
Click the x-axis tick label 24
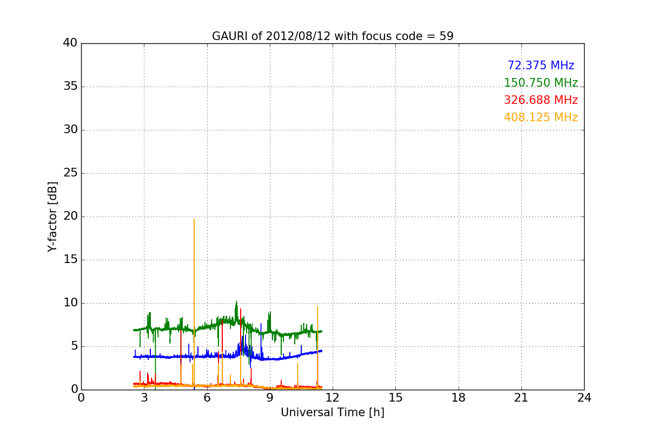[584, 398]
